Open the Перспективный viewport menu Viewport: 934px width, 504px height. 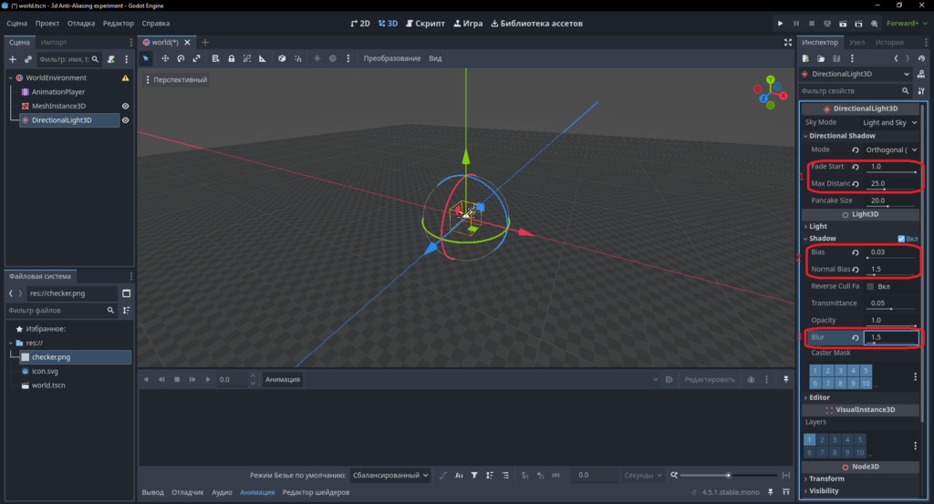pos(176,79)
